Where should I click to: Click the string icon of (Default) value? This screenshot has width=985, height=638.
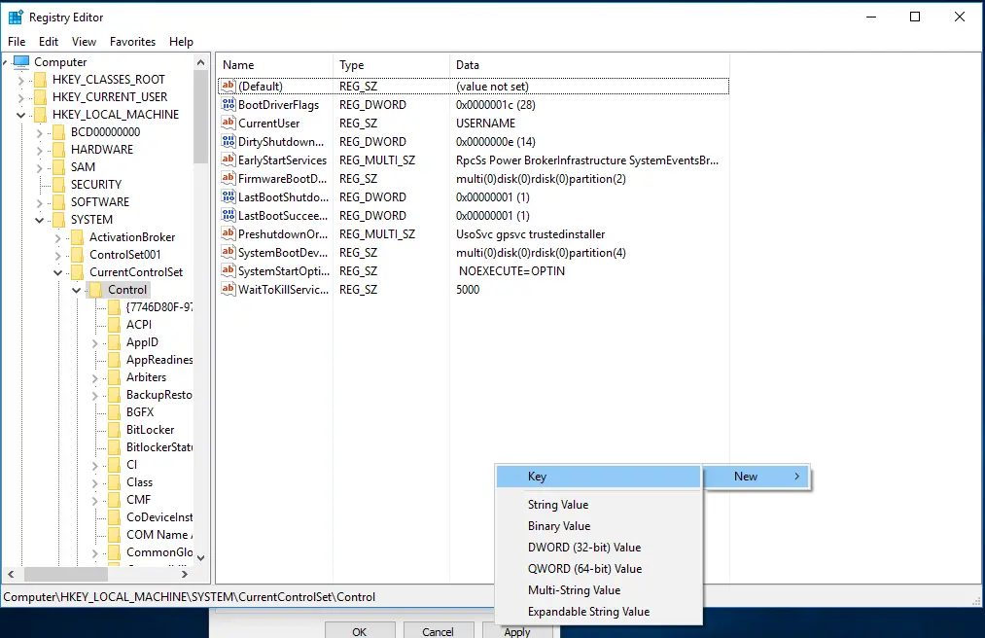pyautogui.click(x=229, y=86)
